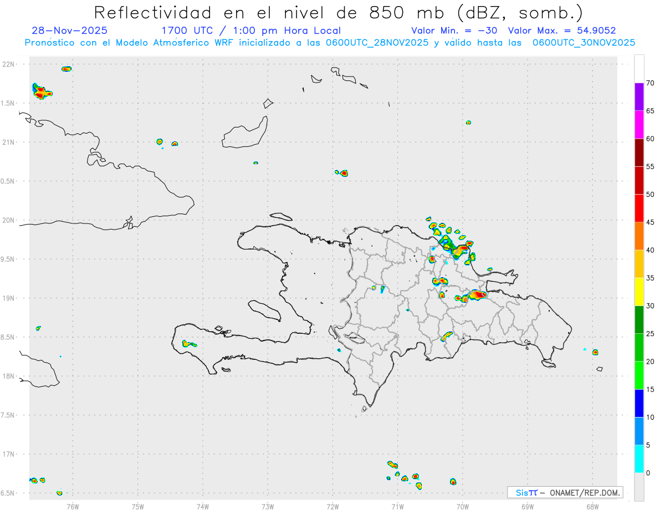Click the '72W' longitude label
This screenshot has width=665, height=514.
[x=332, y=506]
